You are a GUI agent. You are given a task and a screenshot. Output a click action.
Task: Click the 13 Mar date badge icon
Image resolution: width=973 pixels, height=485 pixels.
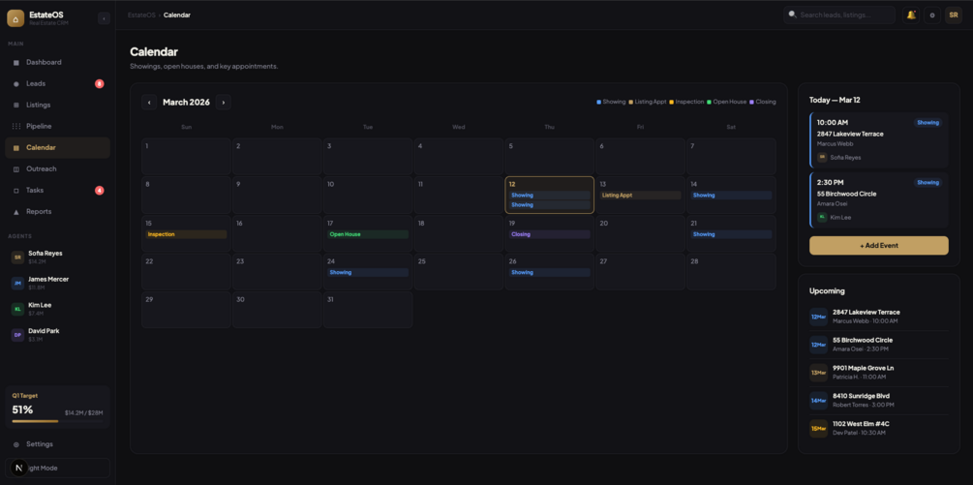[818, 373]
